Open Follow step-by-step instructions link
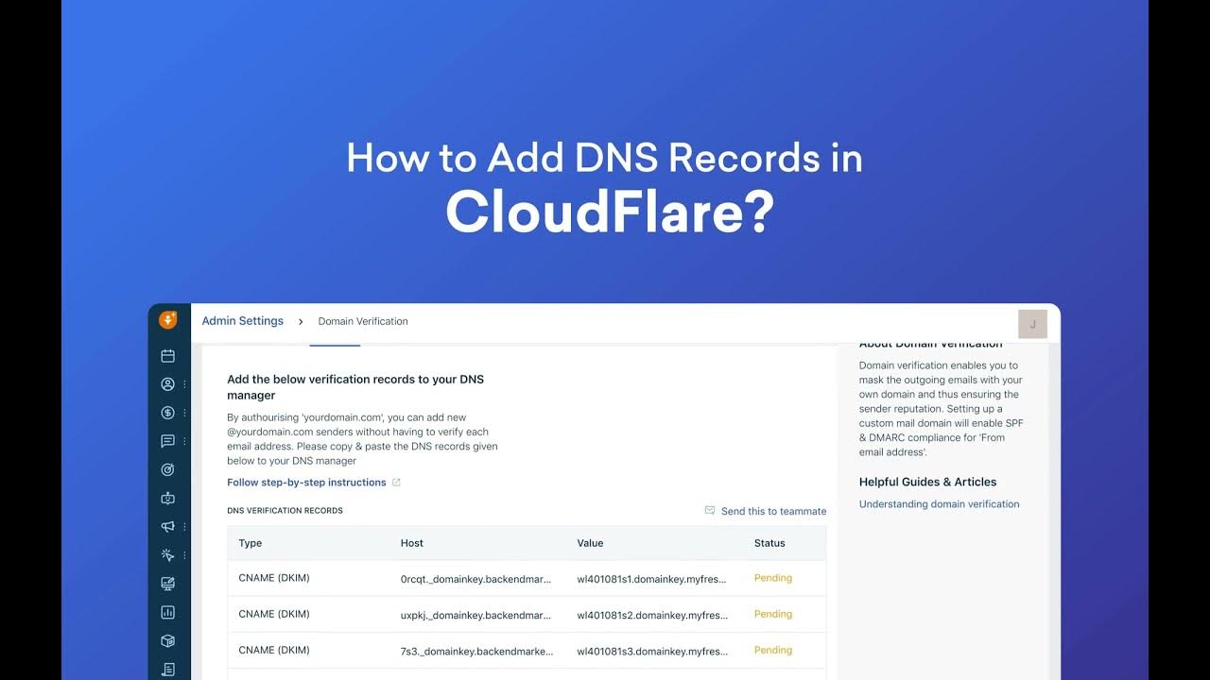 306,483
